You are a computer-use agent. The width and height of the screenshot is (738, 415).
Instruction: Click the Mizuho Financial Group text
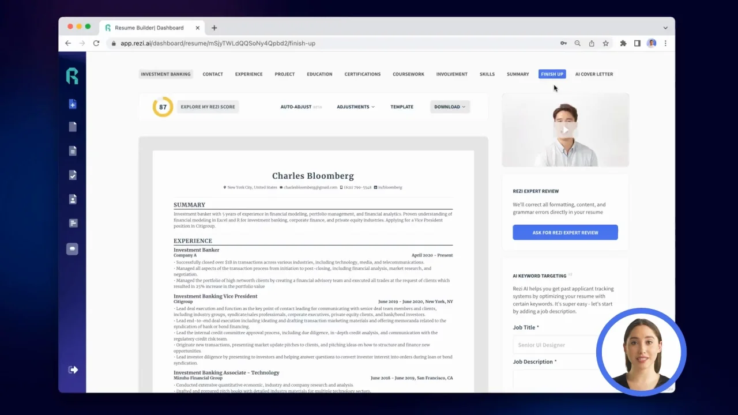198,378
